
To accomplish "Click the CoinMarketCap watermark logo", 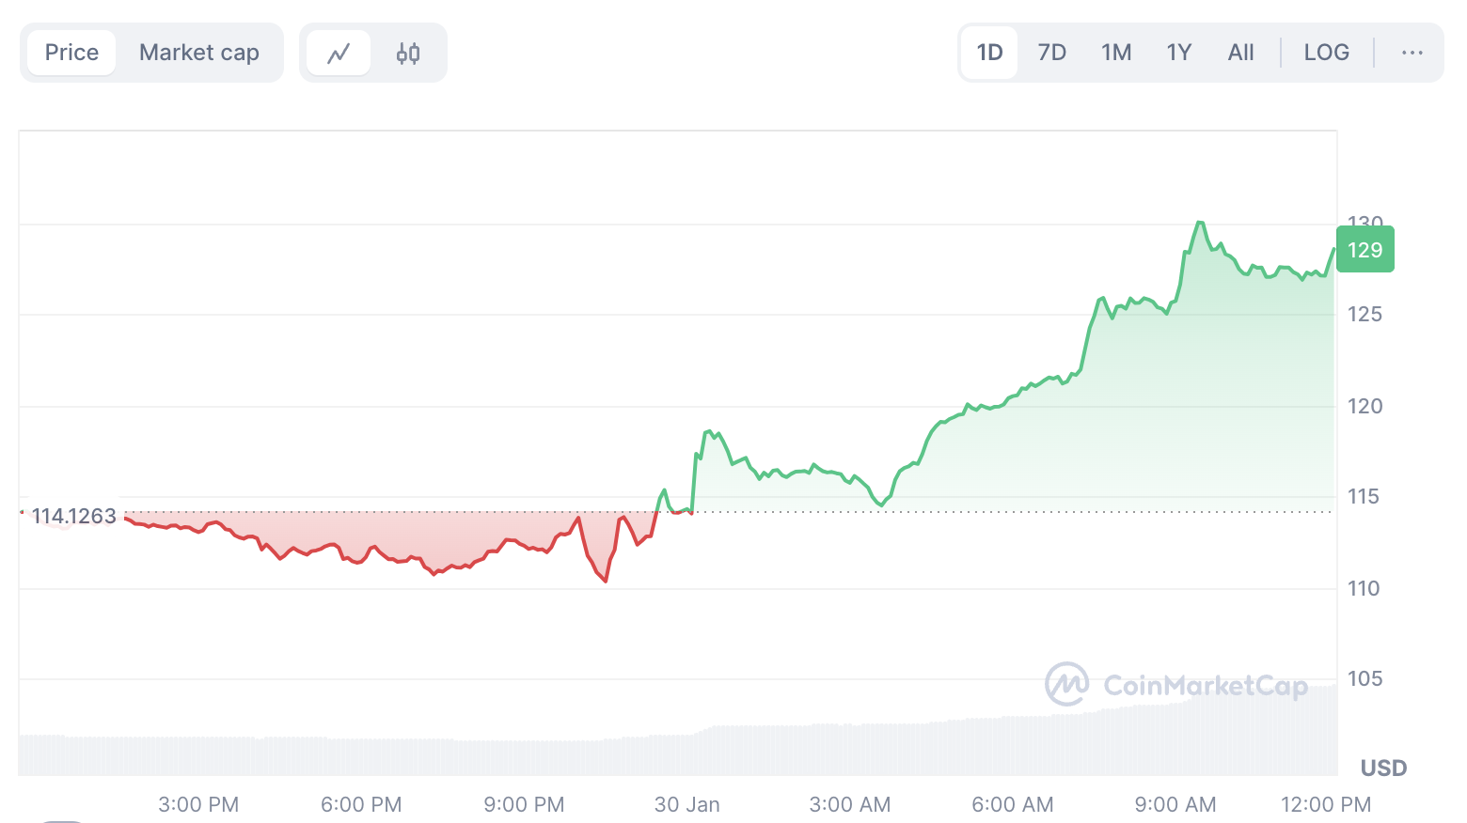I will click(1176, 685).
